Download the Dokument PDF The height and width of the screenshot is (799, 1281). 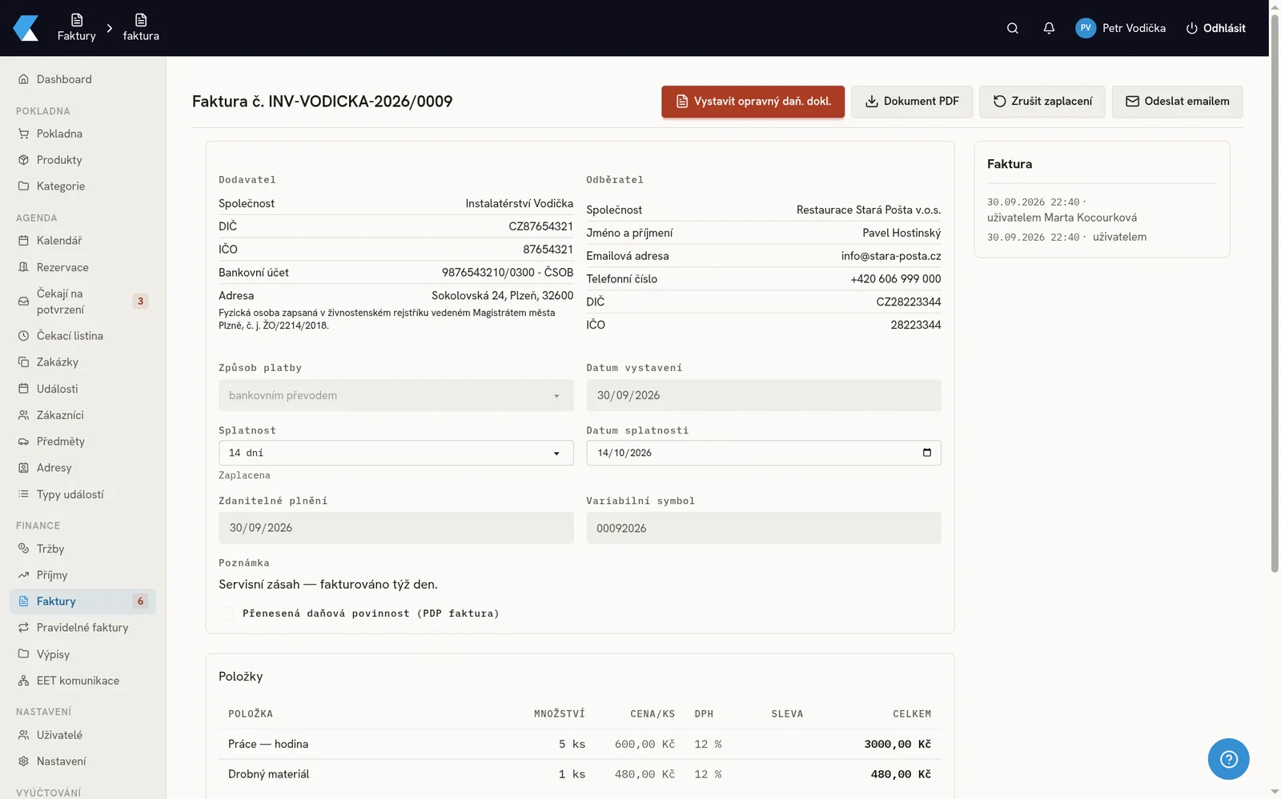[x=912, y=102]
